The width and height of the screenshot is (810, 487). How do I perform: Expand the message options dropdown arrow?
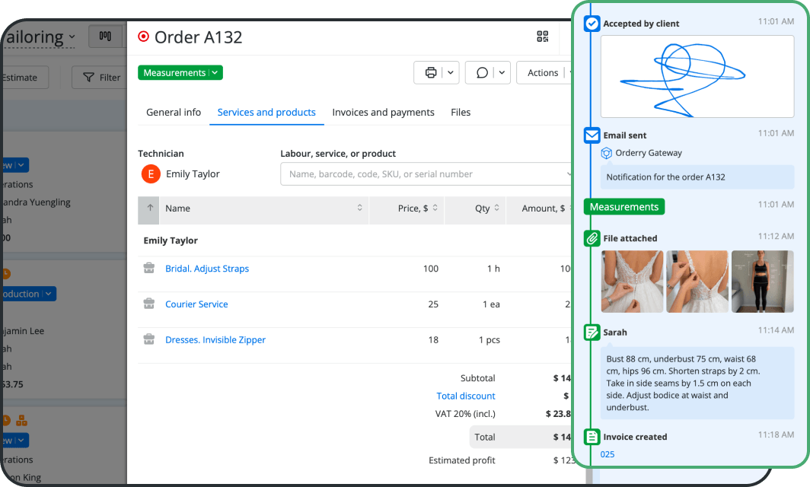[502, 73]
